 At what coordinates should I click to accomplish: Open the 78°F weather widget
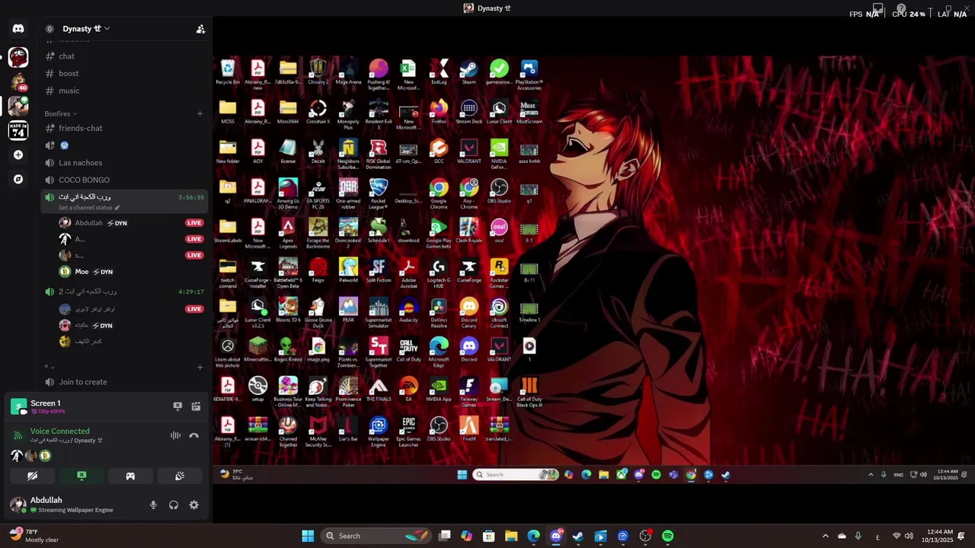34,536
